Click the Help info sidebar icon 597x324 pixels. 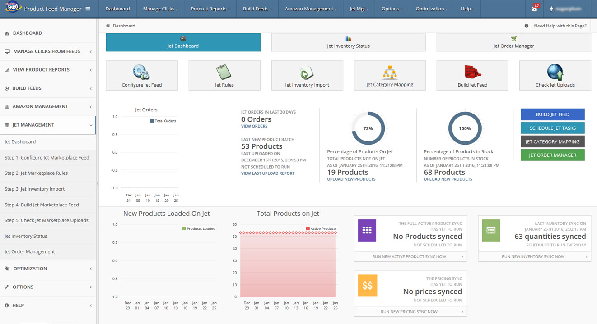pyautogui.click(x=7, y=306)
